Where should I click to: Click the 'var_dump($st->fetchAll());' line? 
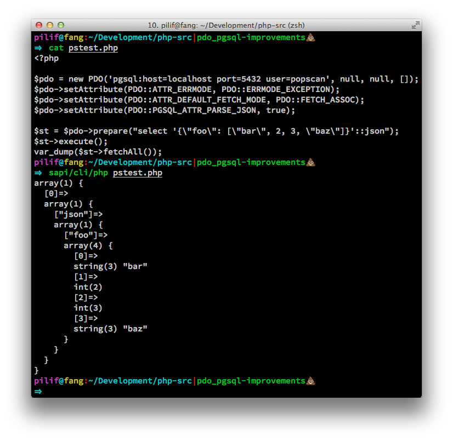[98, 152]
